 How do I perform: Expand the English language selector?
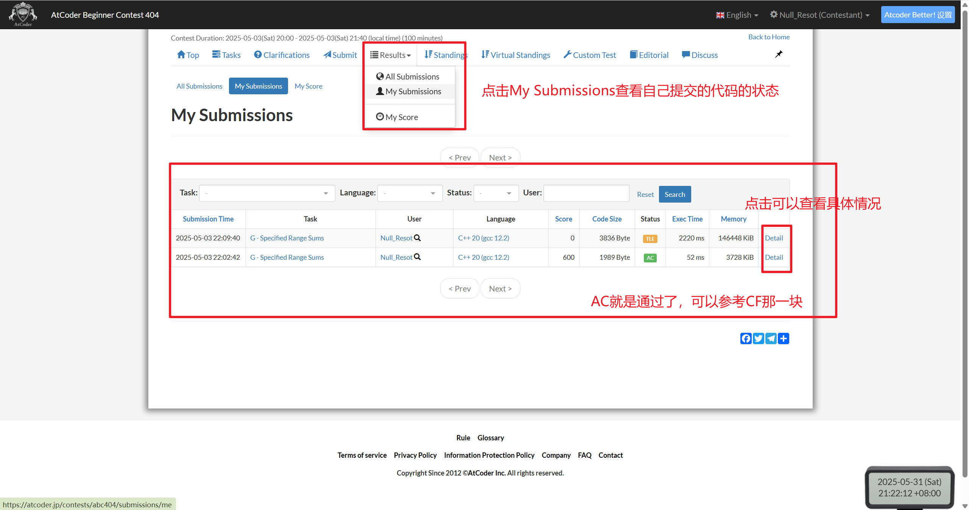click(x=736, y=15)
